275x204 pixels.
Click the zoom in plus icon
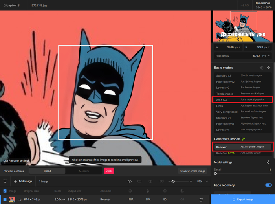pos(191,181)
